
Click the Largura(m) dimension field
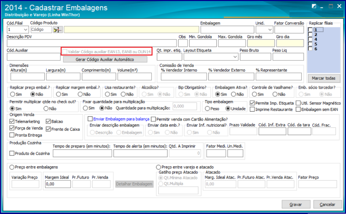click(x=63, y=77)
